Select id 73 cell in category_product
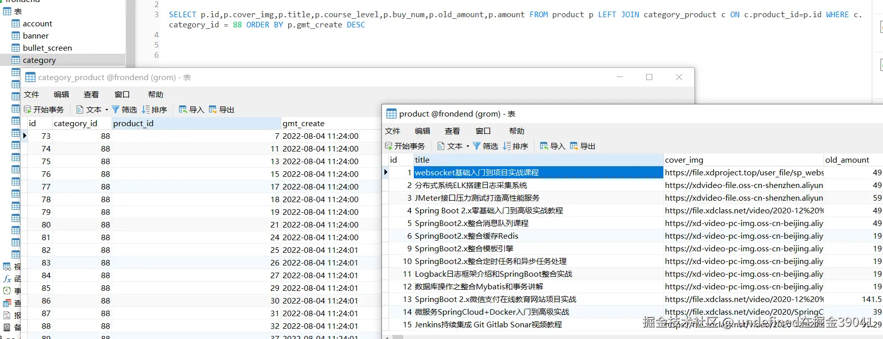 click(40, 136)
